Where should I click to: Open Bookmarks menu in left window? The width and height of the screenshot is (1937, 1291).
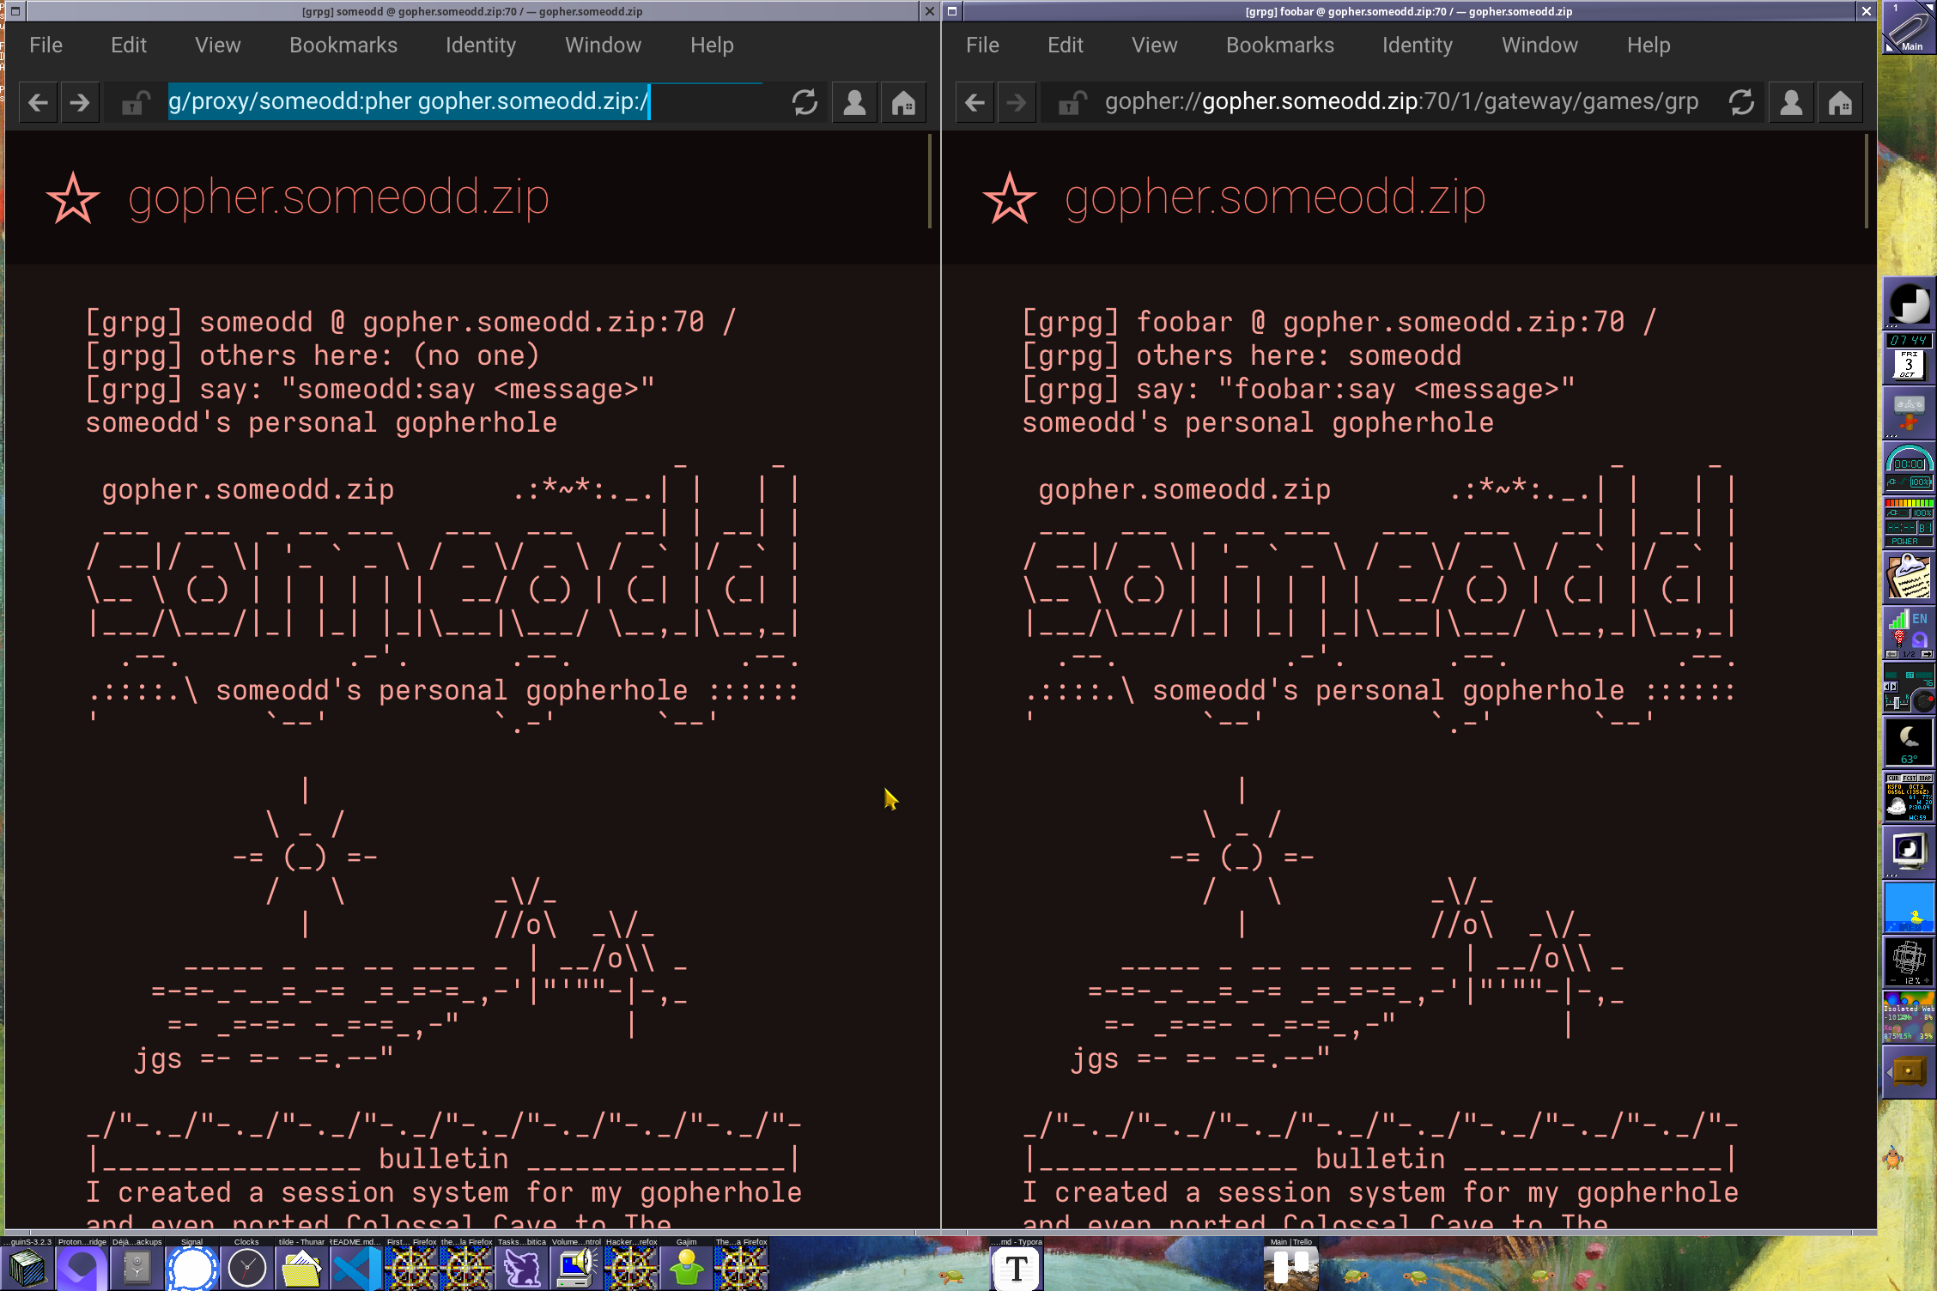coord(343,45)
